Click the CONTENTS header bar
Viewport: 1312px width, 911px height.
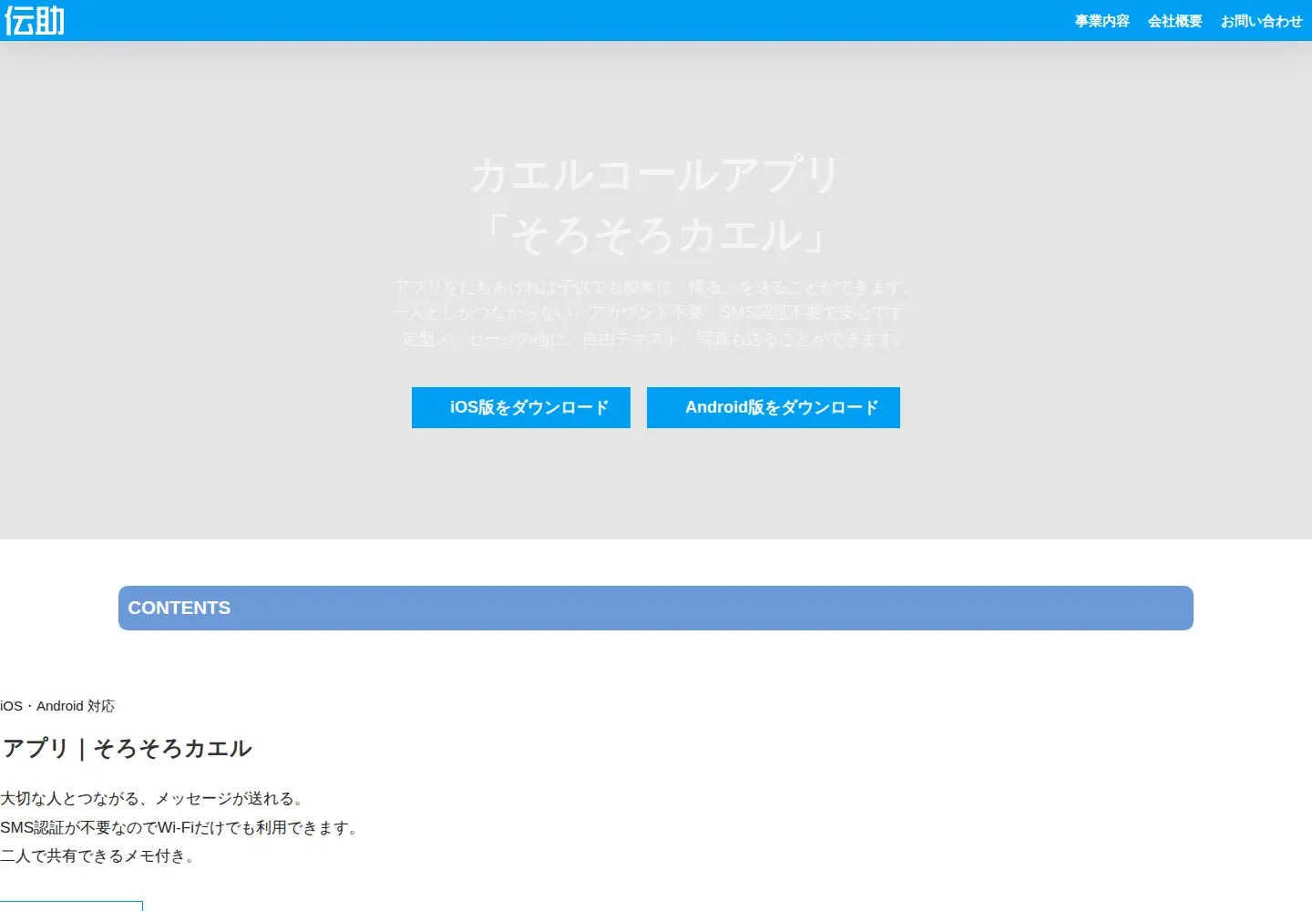656,608
